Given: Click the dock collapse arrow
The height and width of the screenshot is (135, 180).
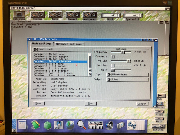Looking at the screenshot, I should tap(14, 130).
